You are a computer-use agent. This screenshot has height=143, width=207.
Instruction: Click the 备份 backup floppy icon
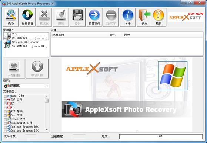78,17
